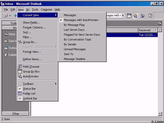The height and width of the screenshot is (123, 164).
Task: Click the Sent Items icon in the Outlook Bar
Action: [x=6, y=41]
